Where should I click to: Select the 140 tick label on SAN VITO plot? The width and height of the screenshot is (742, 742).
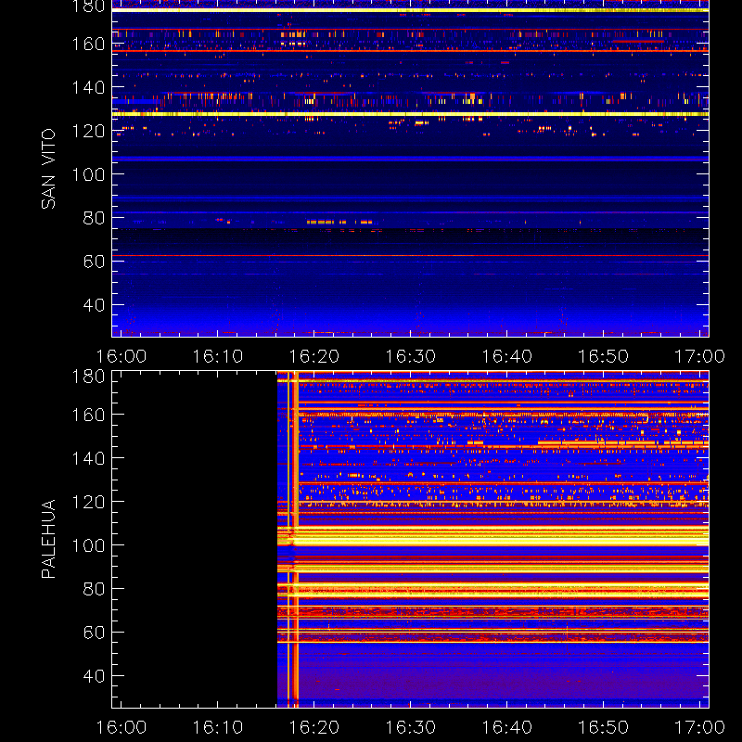[88, 87]
